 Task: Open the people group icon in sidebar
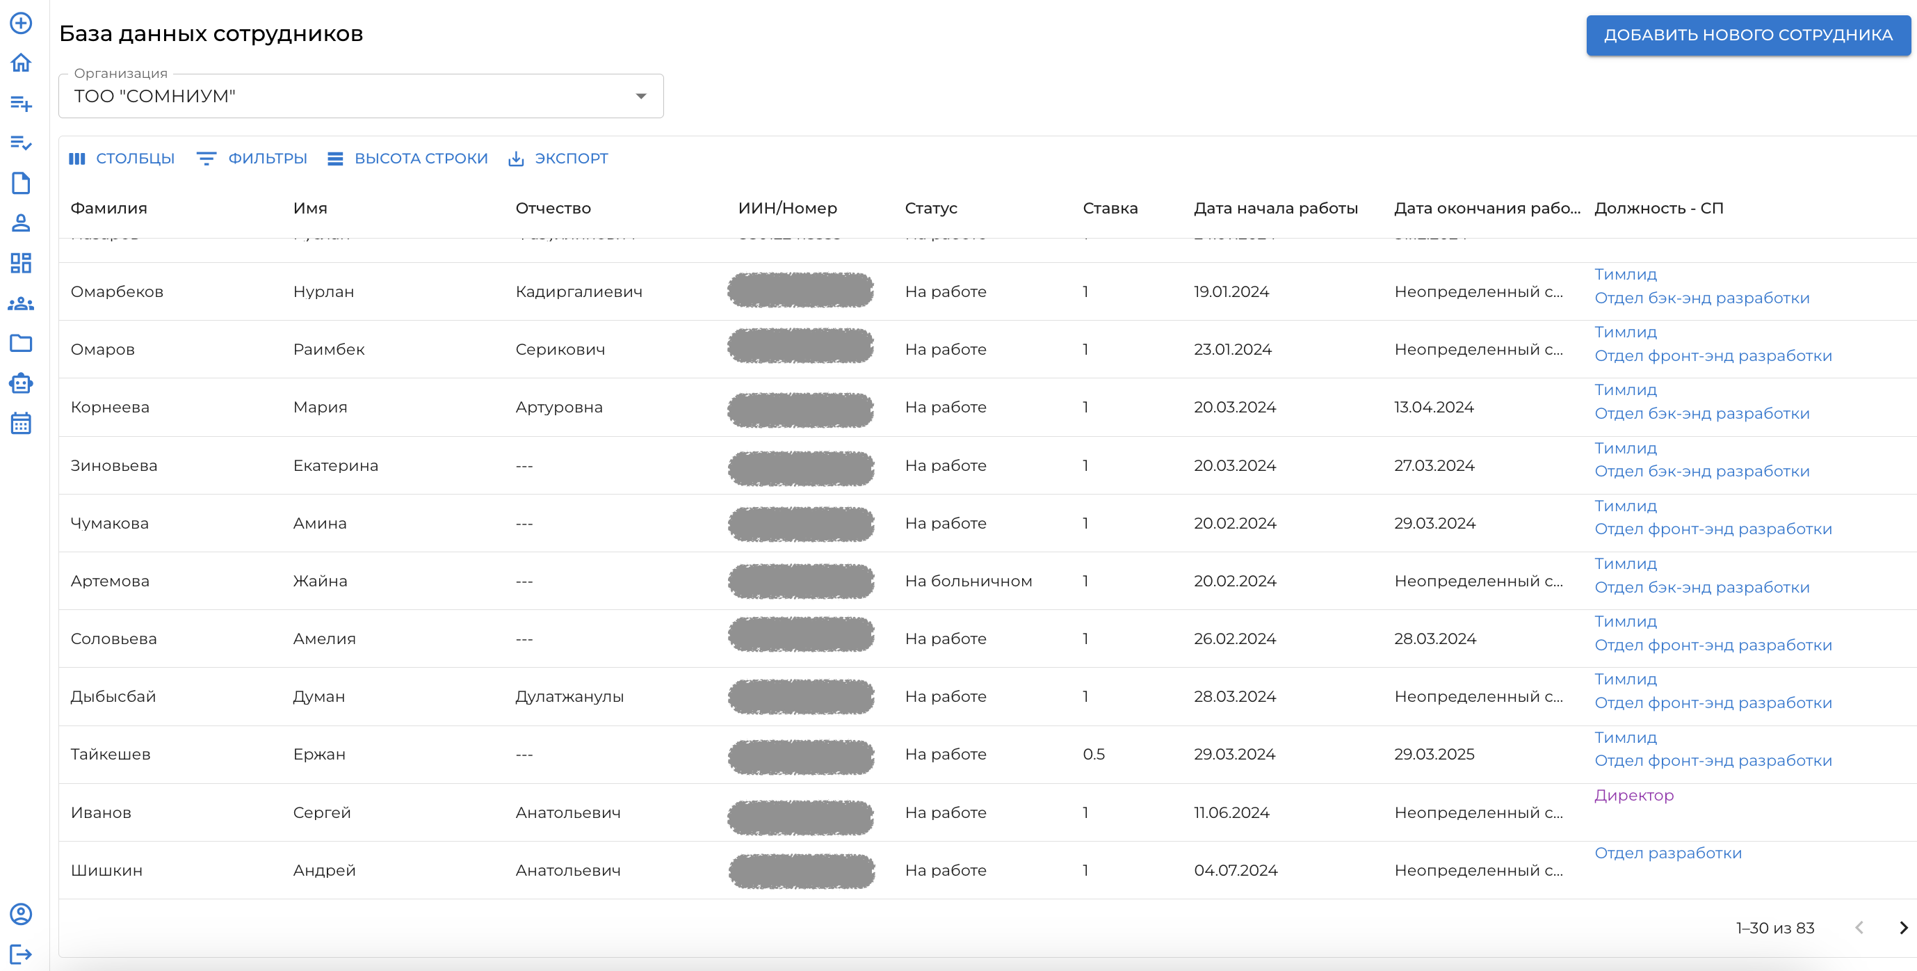click(21, 304)
